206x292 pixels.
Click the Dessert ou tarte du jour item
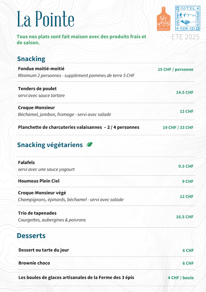43,250
